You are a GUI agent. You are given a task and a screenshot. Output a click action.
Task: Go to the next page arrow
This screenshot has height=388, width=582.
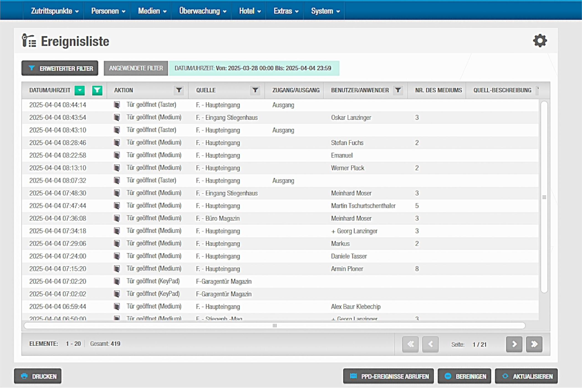514,344
